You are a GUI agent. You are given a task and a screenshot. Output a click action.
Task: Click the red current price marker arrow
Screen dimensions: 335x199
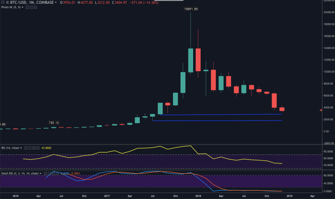(320, 110)
